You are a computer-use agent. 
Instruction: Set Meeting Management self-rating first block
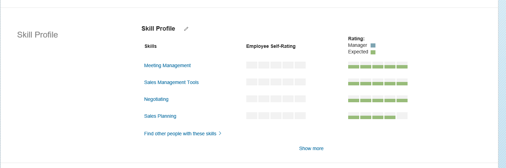252,65
